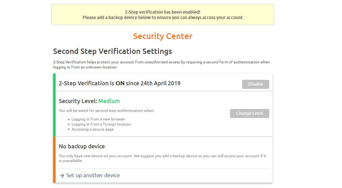Select the No backup device heading
This screenshot has width=342, height=188.
(x=82, y=146)
